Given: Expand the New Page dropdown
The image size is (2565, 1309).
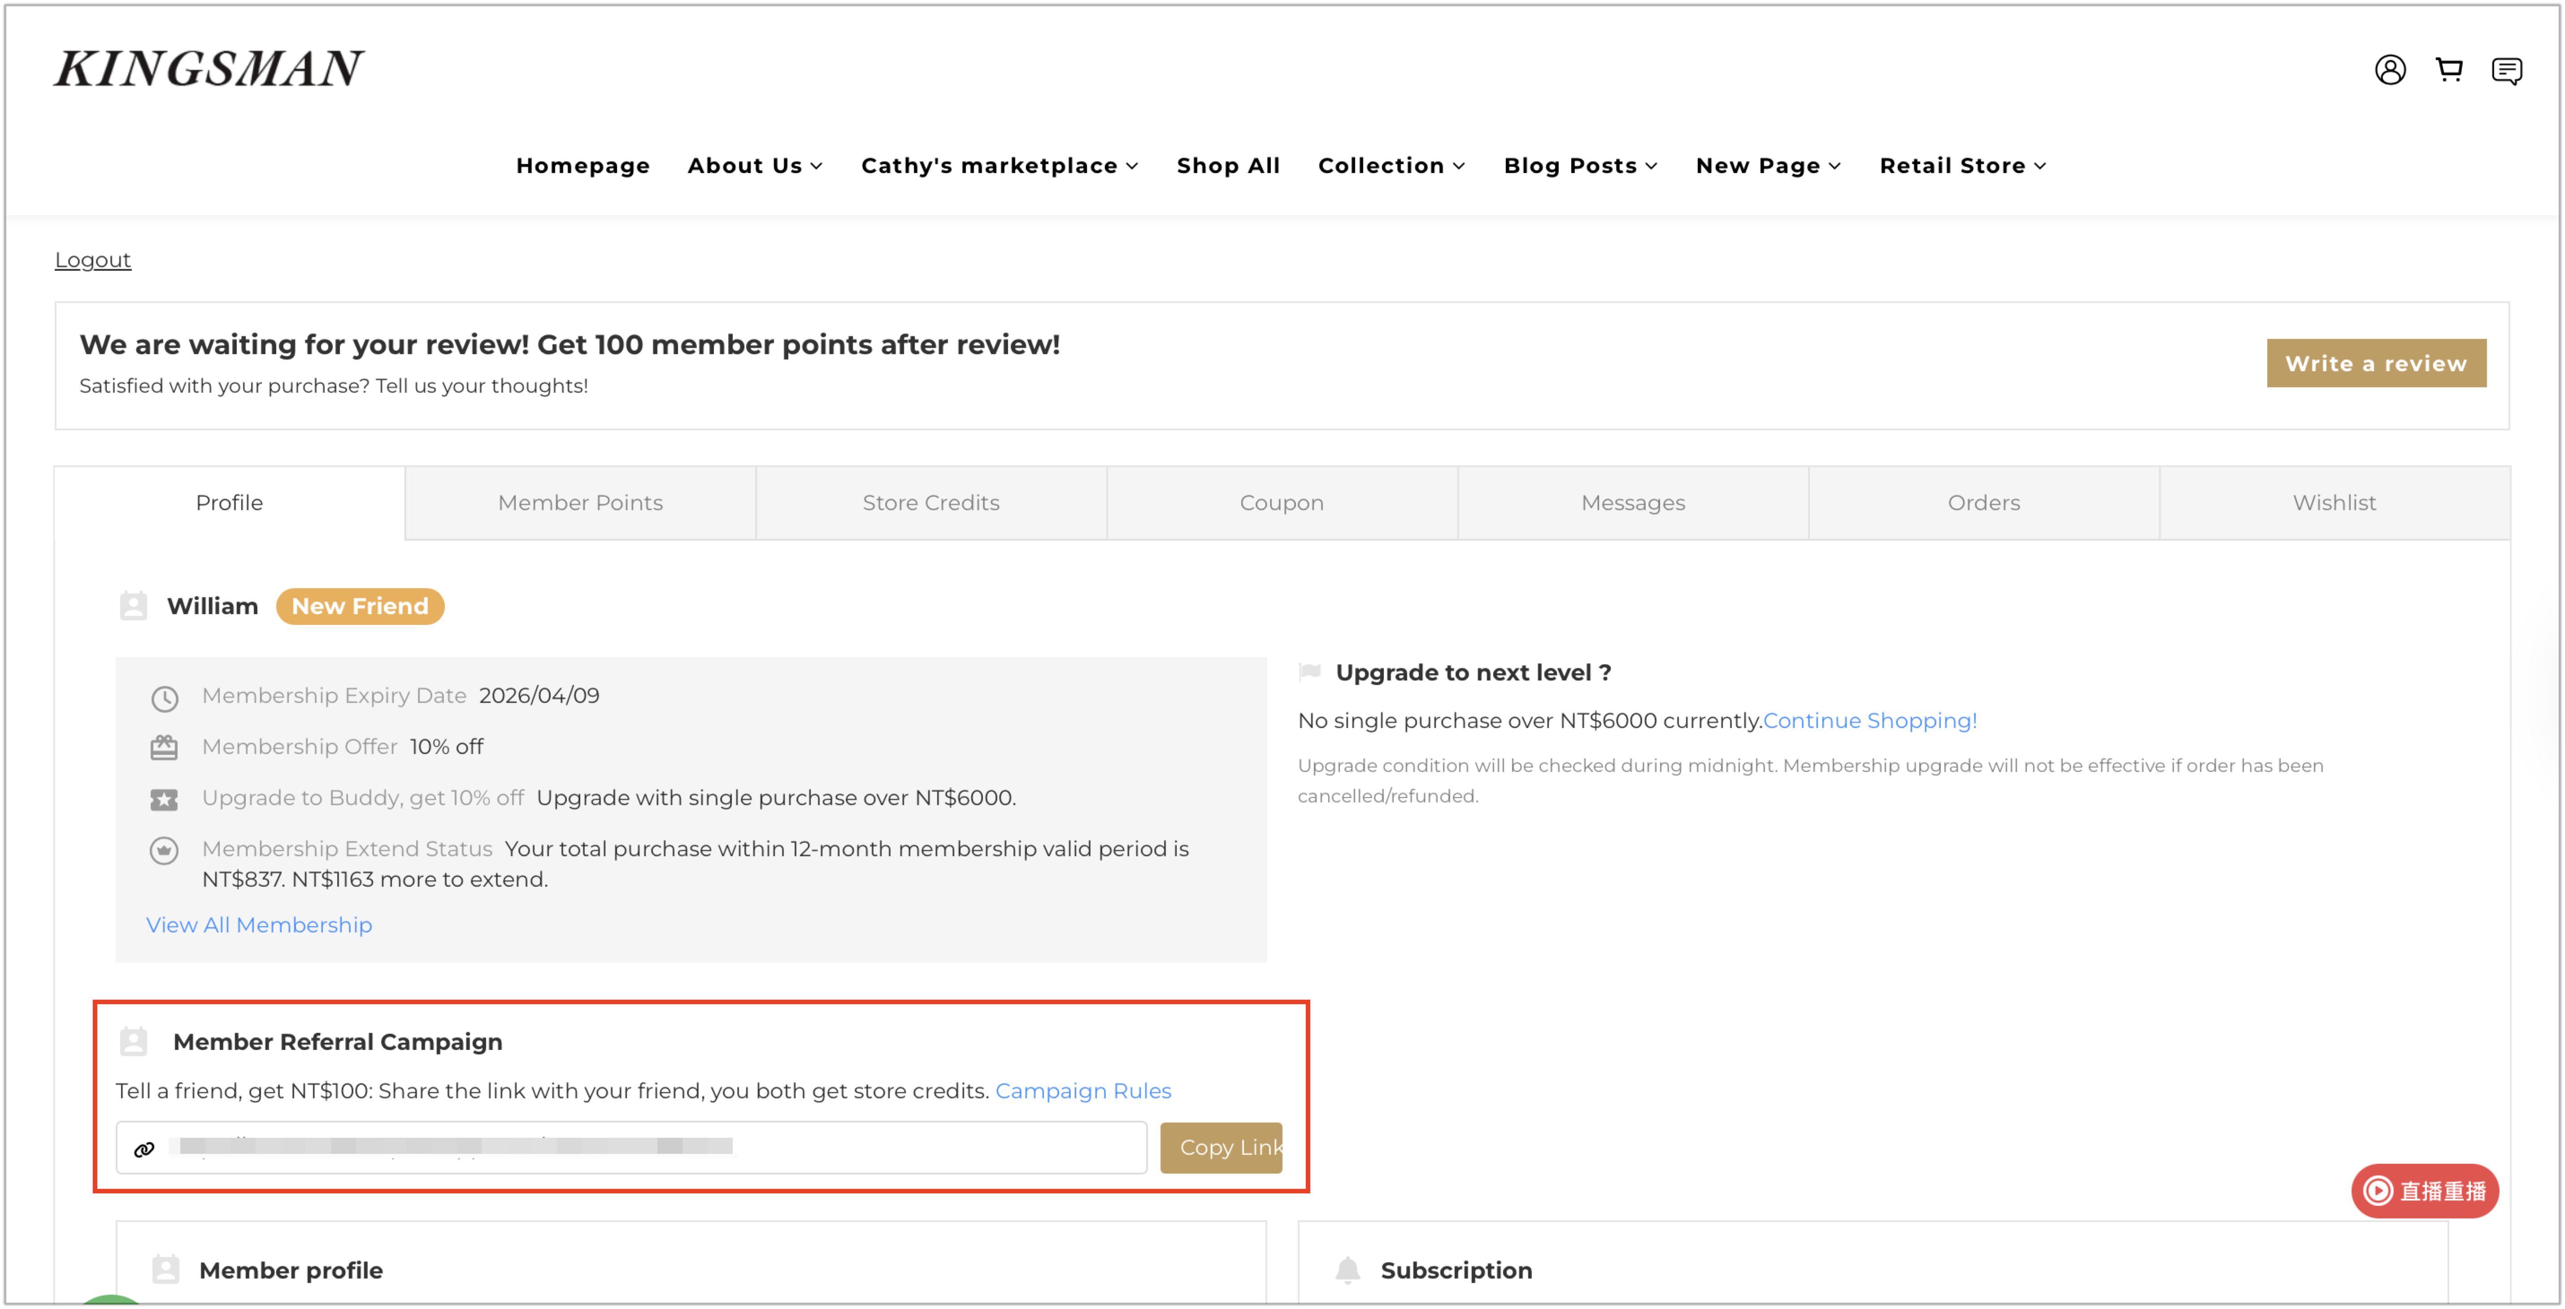Looking at the screenshot, I should click(1769, 165).
